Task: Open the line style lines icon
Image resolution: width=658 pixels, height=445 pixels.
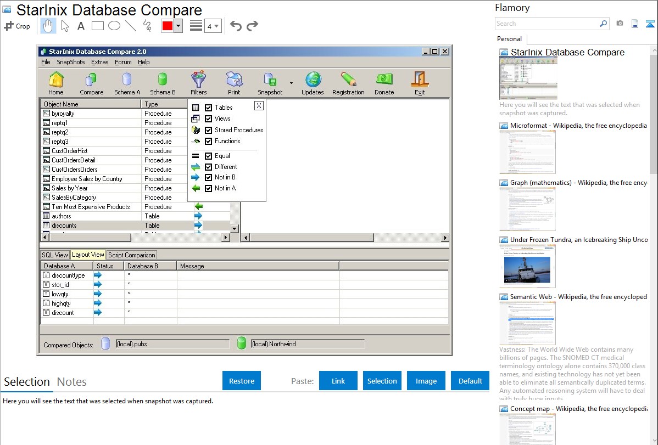Action: click(x=196, y=26)
